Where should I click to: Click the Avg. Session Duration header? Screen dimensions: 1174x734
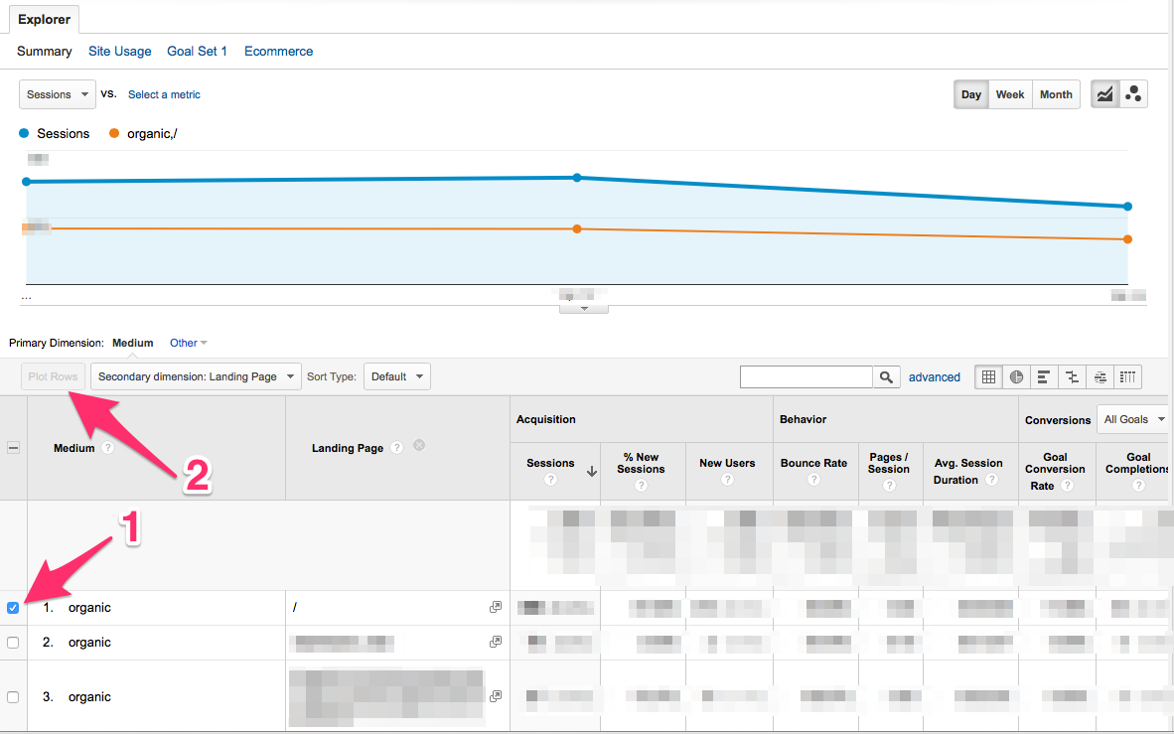[x=968, y=471]
